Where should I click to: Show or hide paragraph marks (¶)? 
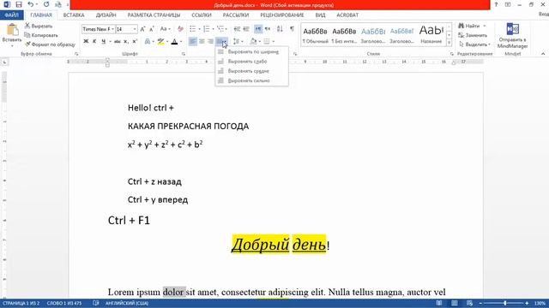pos(292,29)
